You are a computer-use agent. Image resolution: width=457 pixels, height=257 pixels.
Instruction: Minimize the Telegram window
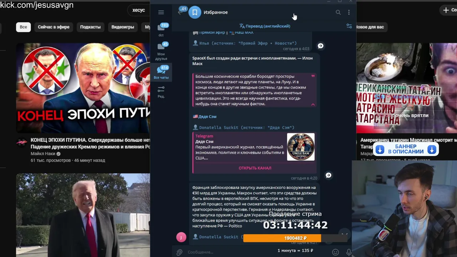[329, 1]
